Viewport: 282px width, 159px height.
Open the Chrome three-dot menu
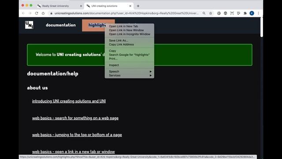click(x=259, y=13)
